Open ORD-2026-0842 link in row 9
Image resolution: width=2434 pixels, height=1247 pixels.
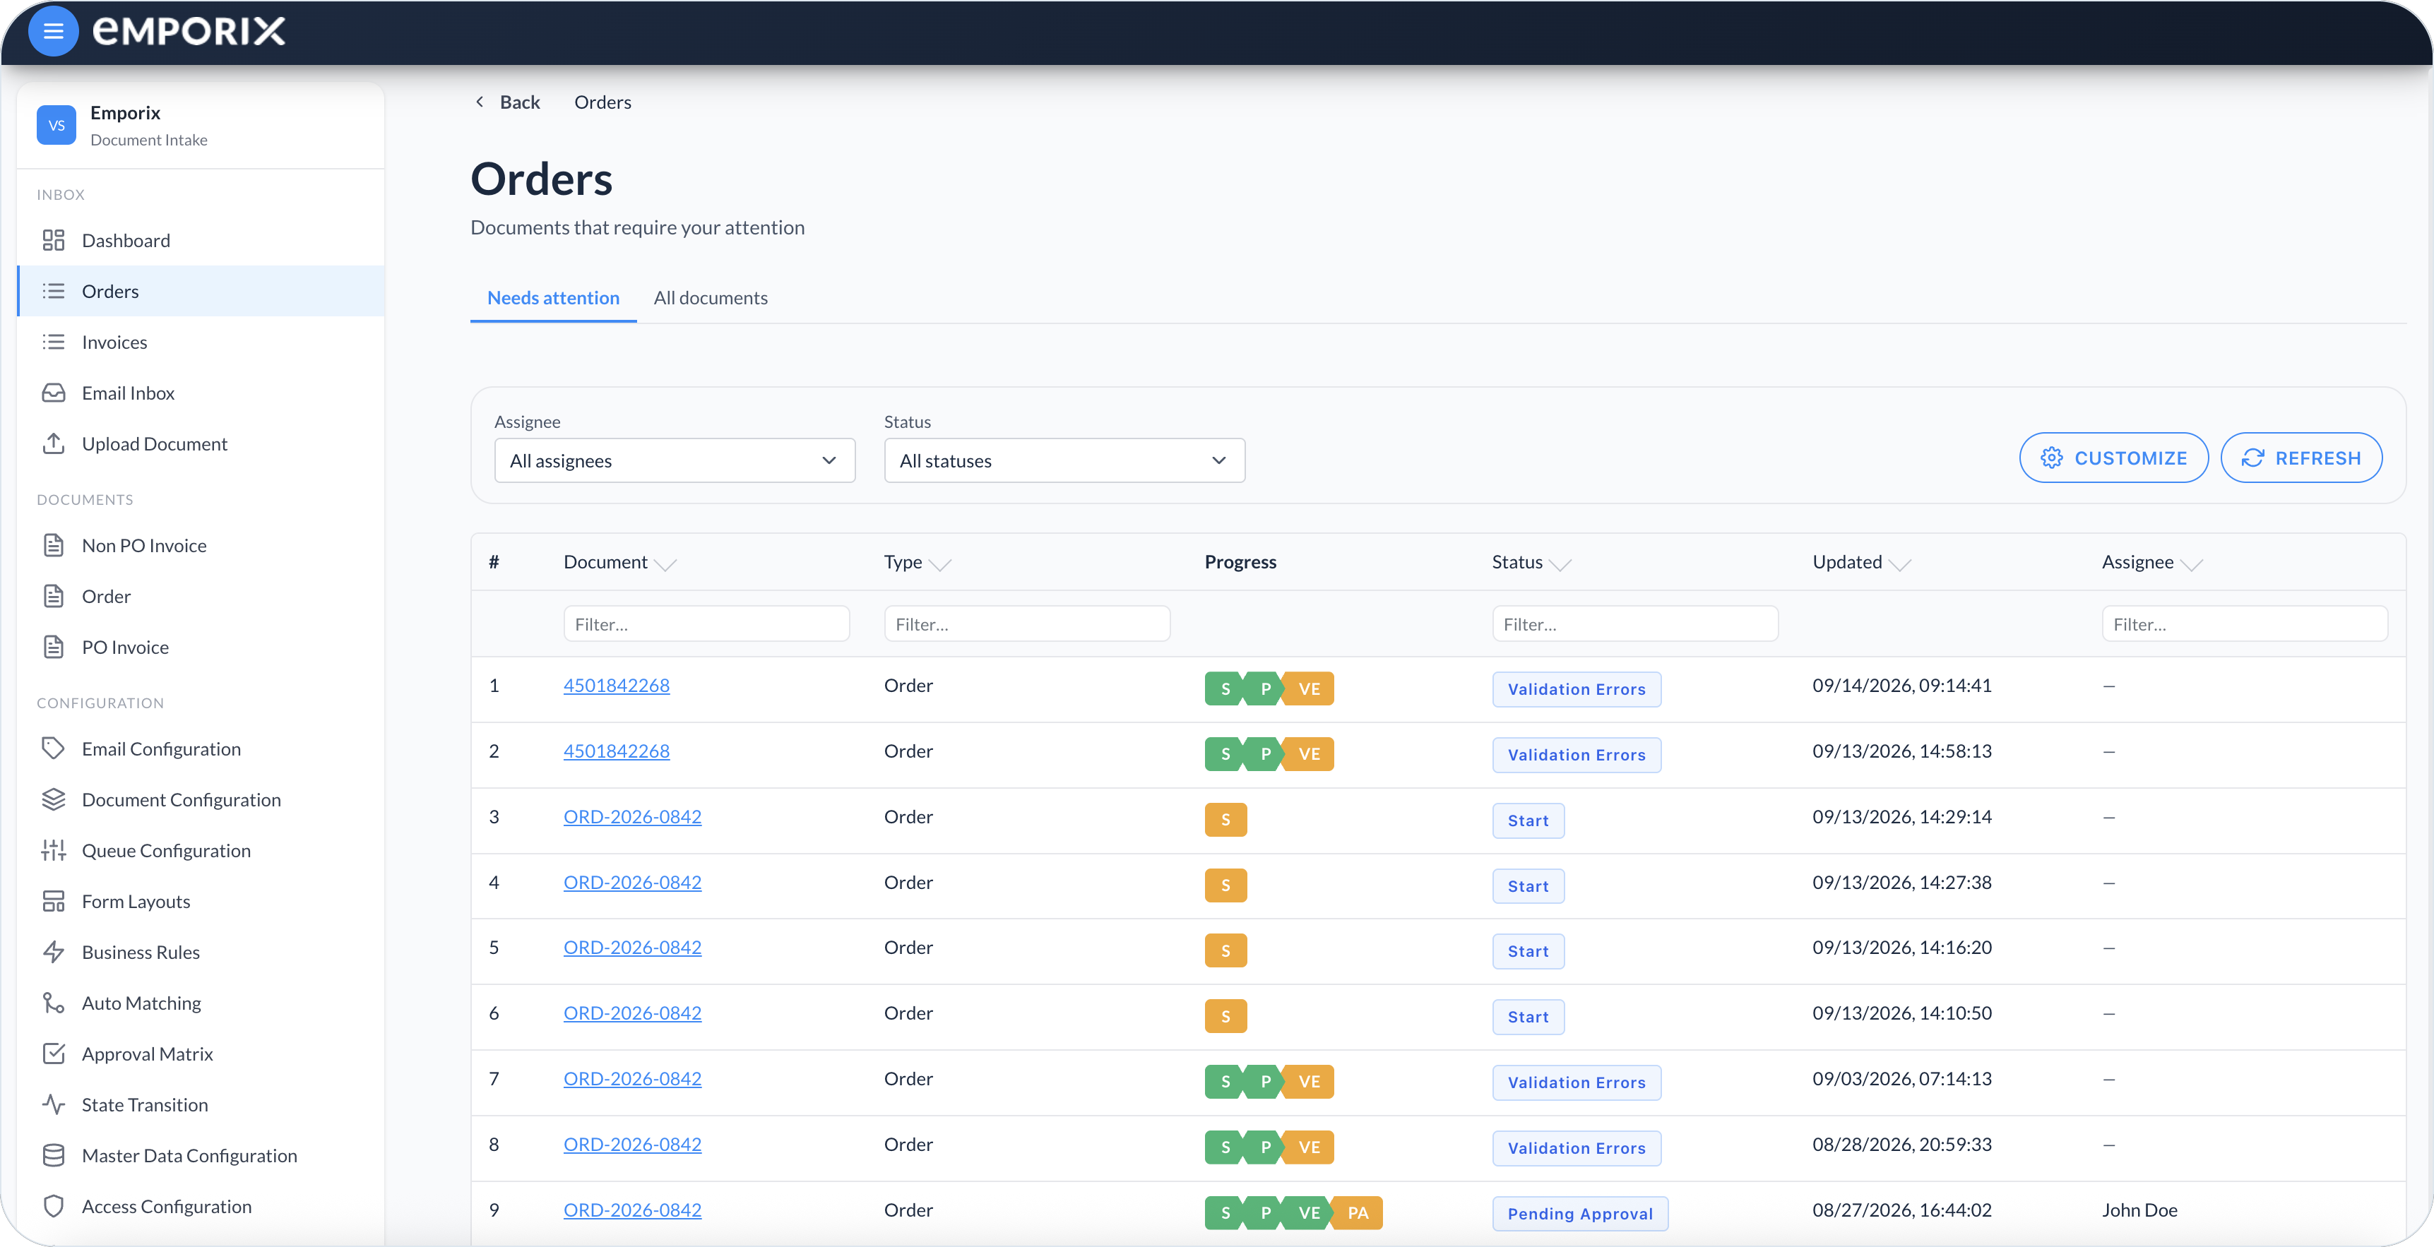(632, 1209)
